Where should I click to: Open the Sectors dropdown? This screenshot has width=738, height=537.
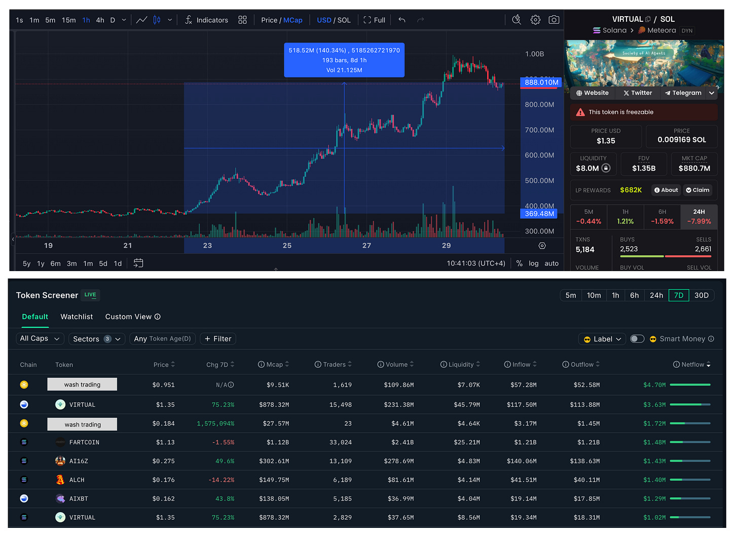click(96, 339)
